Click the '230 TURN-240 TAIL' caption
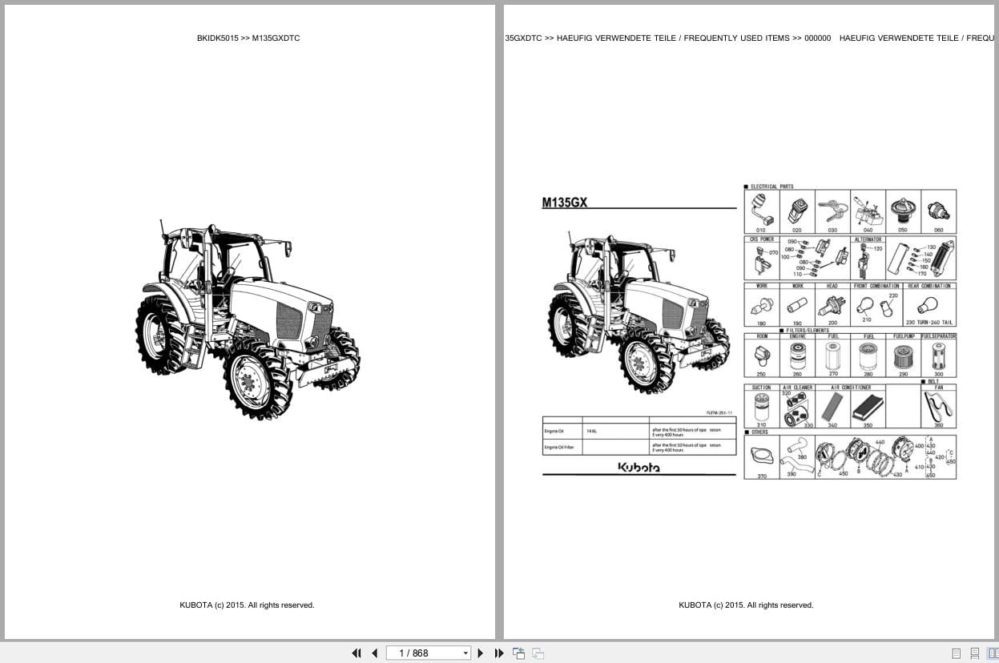The image size is (999, 663). point(930,323)
